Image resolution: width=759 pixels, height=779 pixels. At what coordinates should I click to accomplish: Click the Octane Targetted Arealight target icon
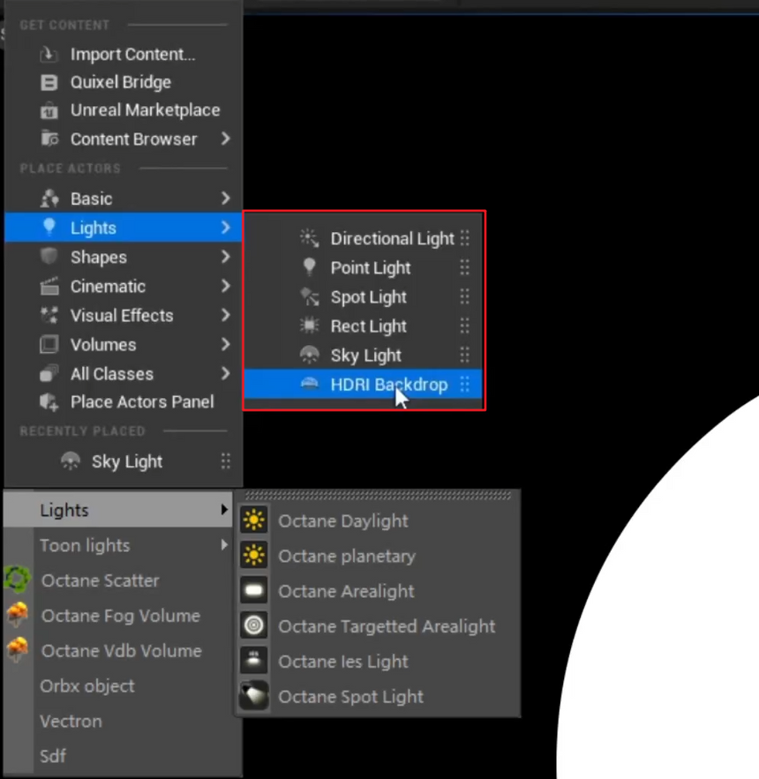pos(254,625)
